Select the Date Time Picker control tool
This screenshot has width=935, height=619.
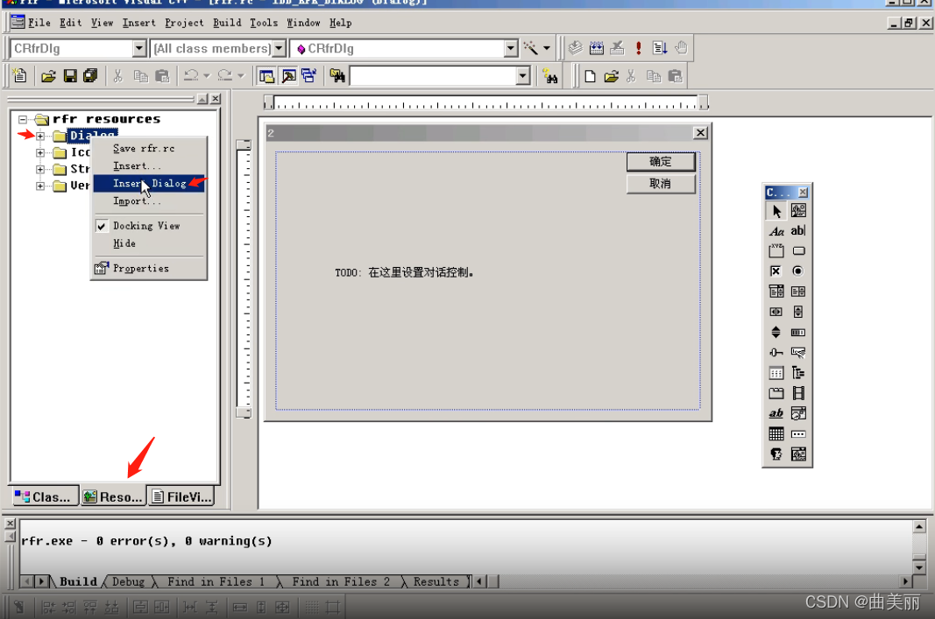pos(797,413)
